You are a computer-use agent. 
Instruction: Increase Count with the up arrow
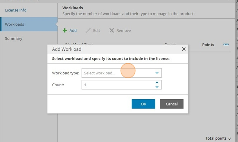[x=157, y=83]
